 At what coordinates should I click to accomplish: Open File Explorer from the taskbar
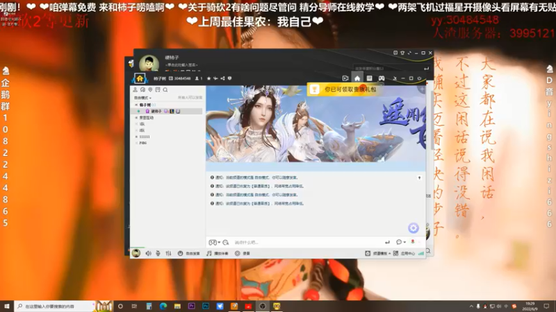coord(177,306)
